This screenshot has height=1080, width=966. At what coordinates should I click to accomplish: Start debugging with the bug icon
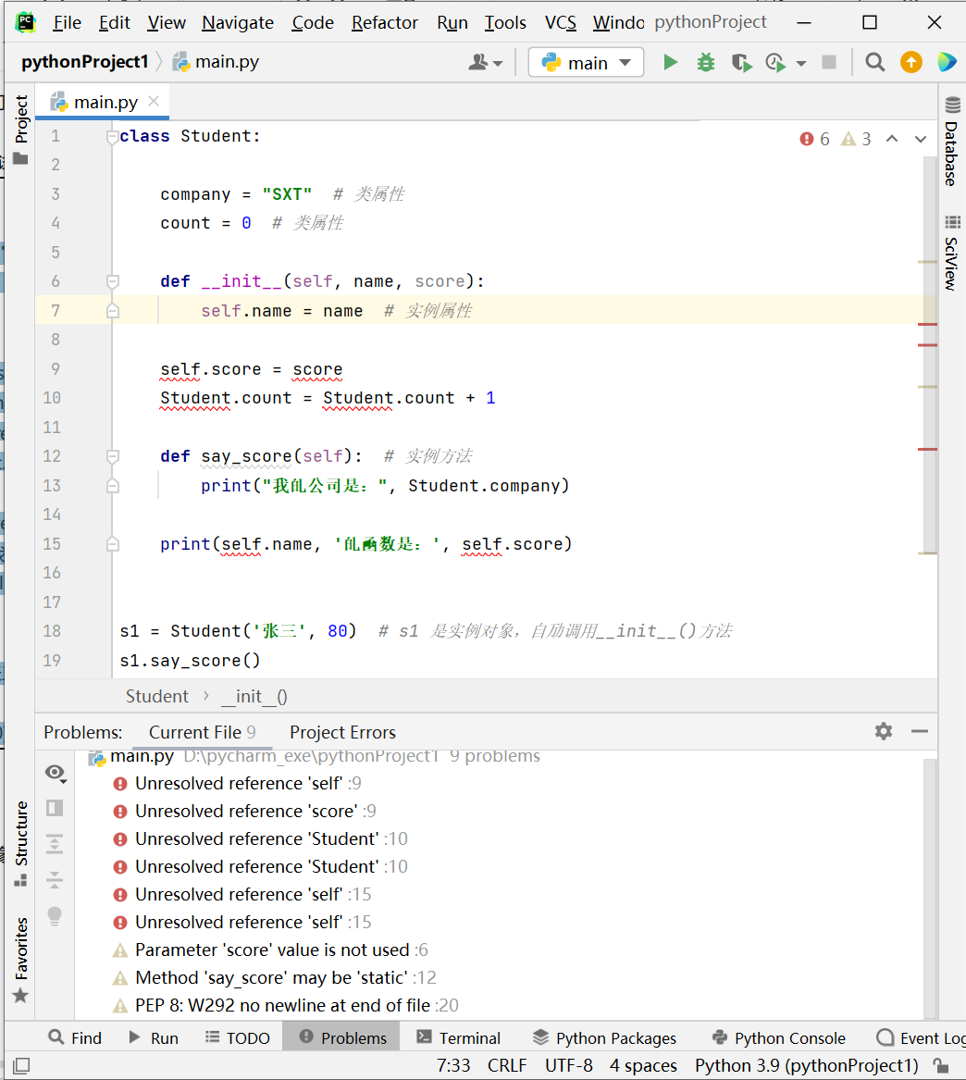click(x=706, y=63)
